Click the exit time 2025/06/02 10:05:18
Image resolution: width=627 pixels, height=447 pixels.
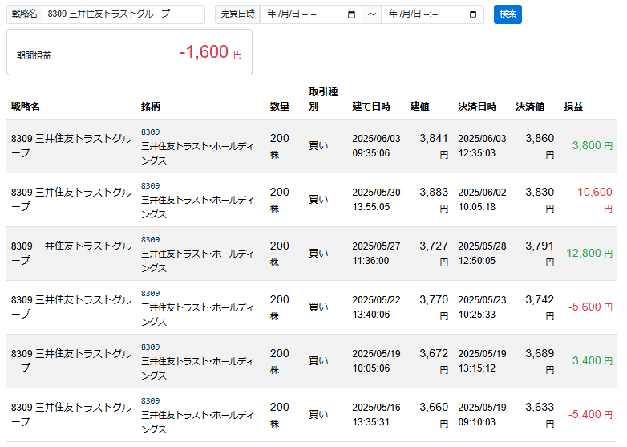(482, 199)
